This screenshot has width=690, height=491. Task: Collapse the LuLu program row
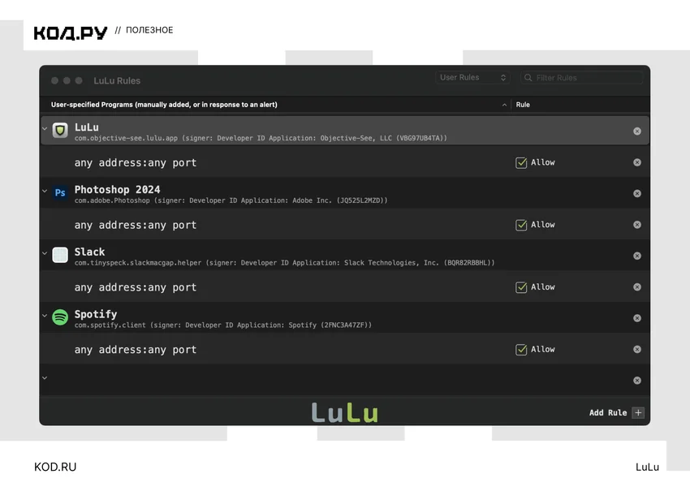pyautogui.click(x=45, y=129)
